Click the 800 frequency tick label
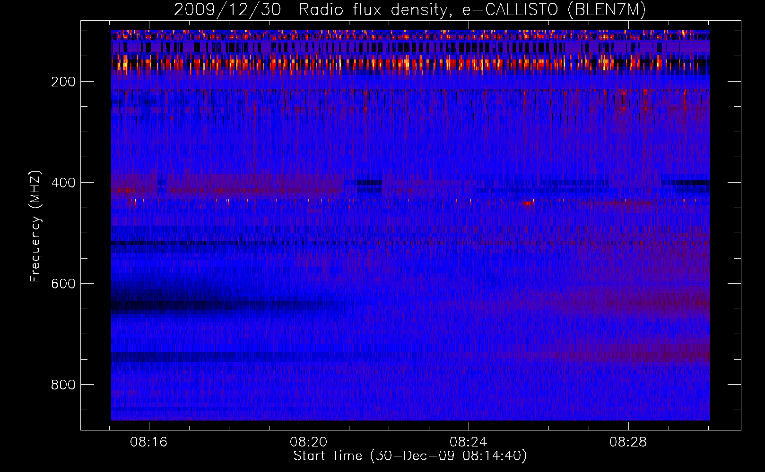Viewport: 765px width, 472px height. pyautogui.click(x=63, y=385)
